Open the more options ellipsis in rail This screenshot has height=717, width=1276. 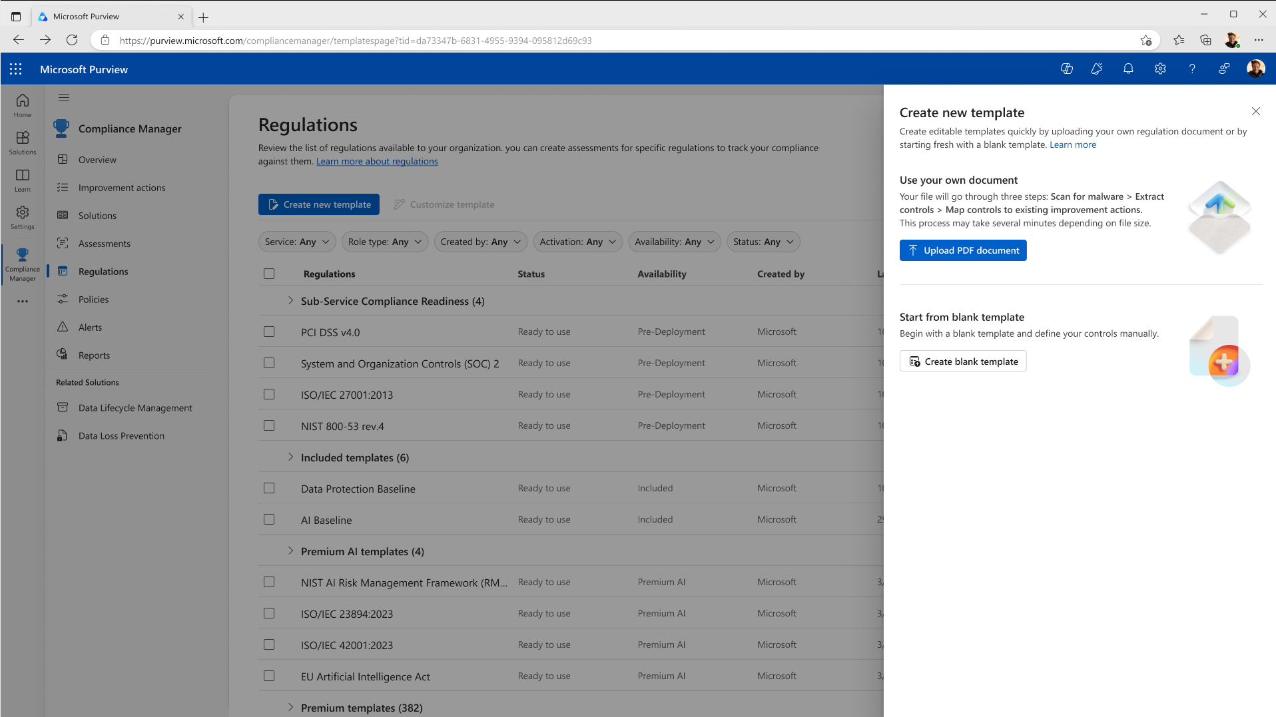click(23, 302)
